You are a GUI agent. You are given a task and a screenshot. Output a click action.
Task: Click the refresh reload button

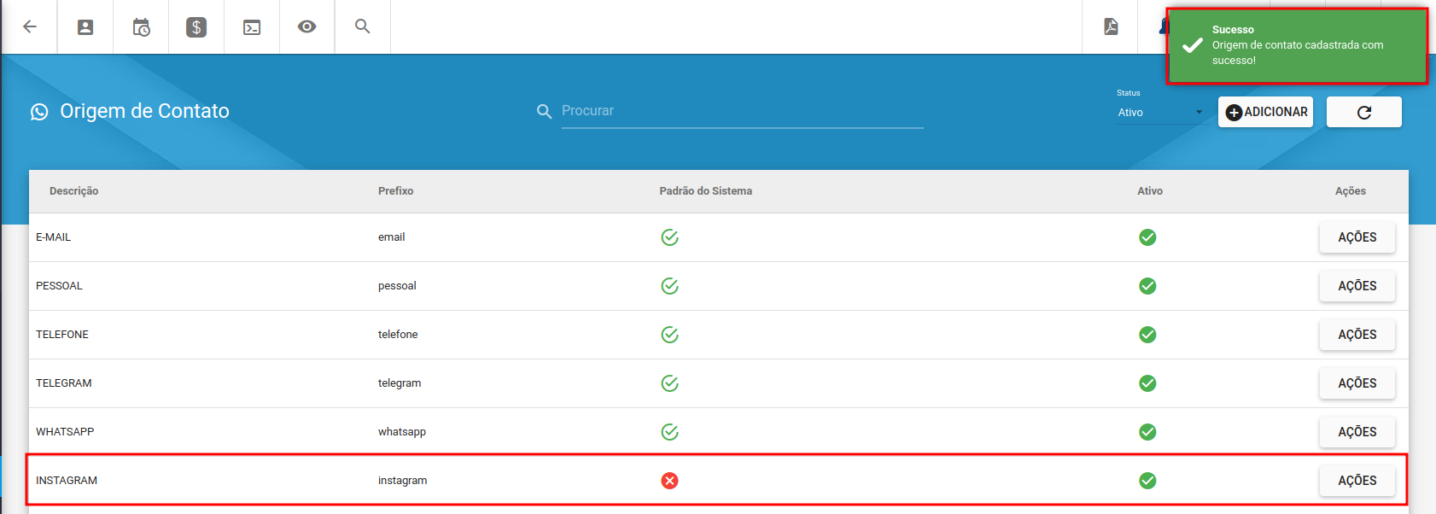tap(1364, 112)
